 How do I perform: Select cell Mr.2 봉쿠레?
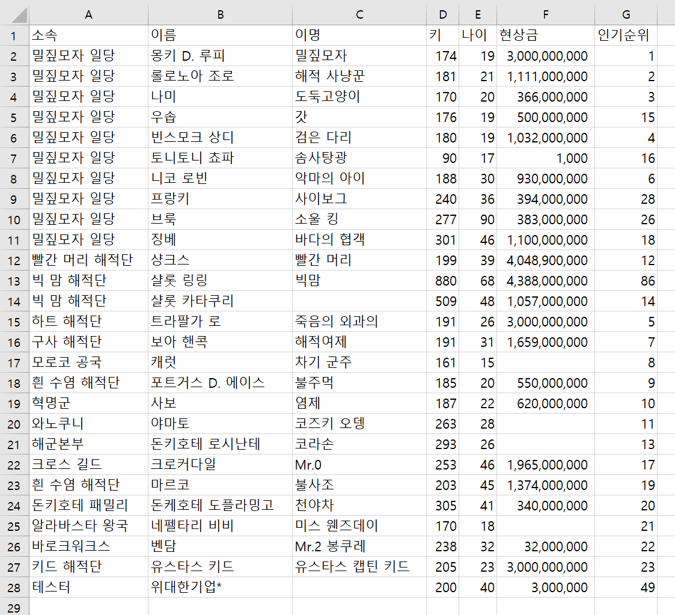coord(359,547)
